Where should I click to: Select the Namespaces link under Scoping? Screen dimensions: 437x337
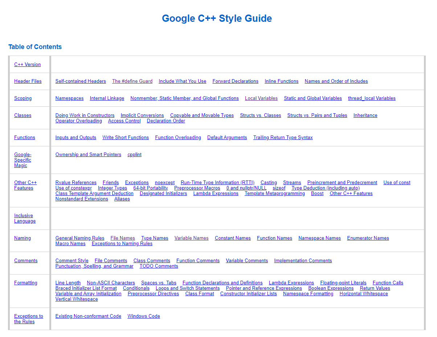pos(69,98)
